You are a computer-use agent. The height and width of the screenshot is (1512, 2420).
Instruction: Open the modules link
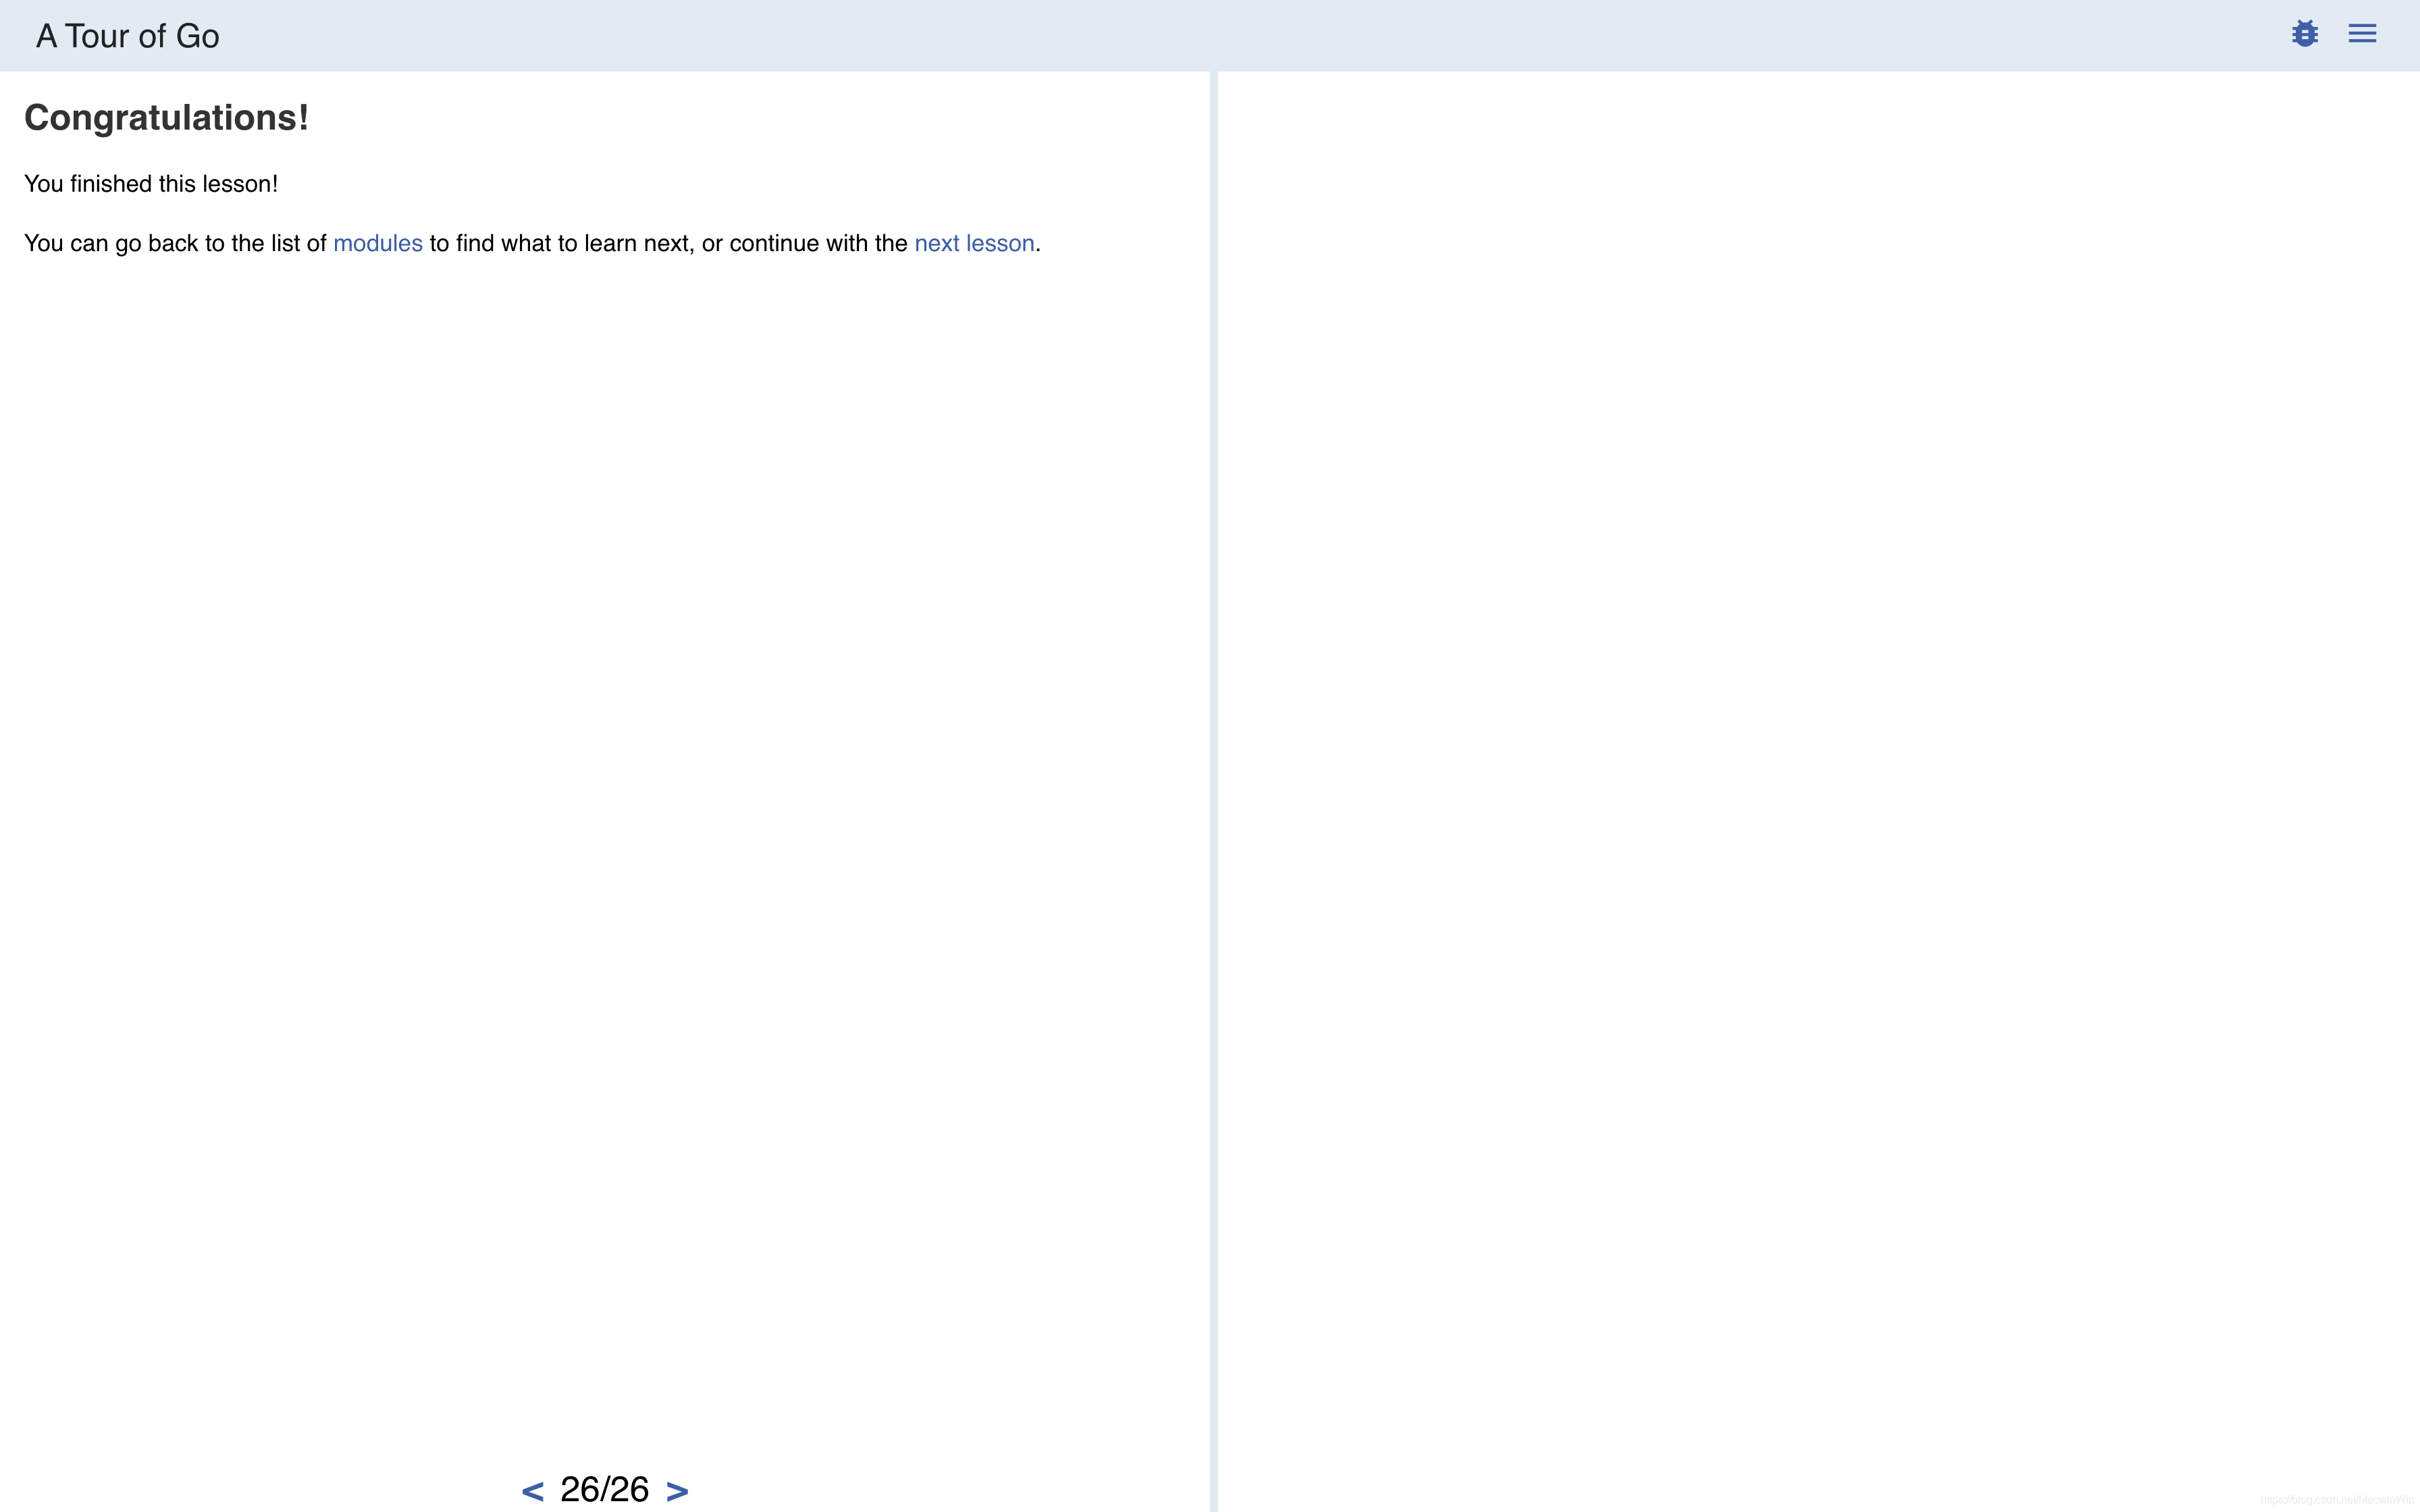(x=378, y=243)
